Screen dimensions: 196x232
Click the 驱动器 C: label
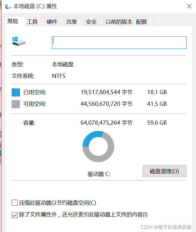99,174
